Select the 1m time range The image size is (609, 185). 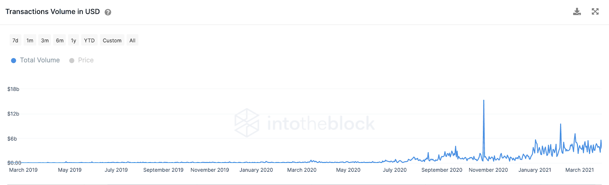pos(30,40)
